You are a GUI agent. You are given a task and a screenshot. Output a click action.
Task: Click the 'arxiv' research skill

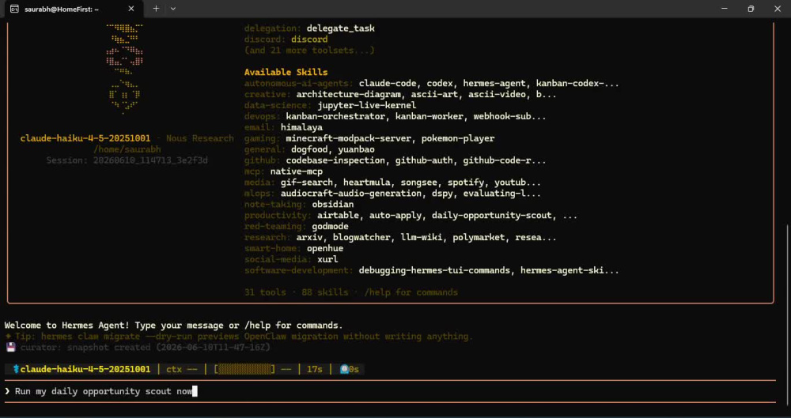(x=309, y=238)
